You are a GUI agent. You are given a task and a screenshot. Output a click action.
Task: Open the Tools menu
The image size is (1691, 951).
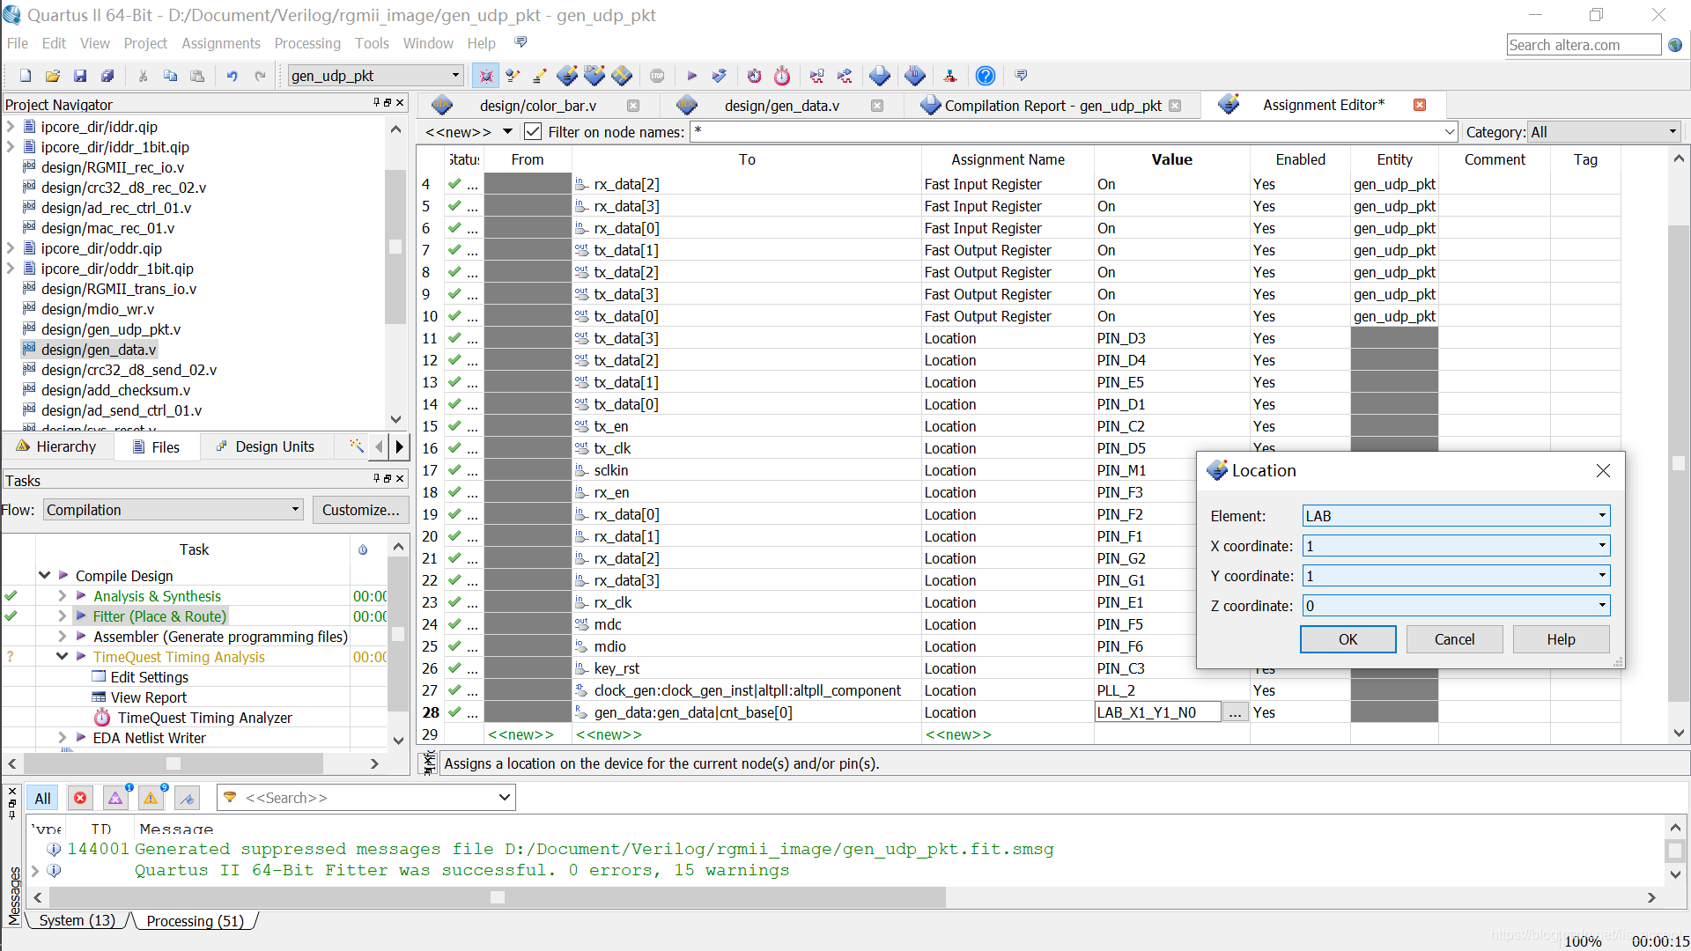372,43
